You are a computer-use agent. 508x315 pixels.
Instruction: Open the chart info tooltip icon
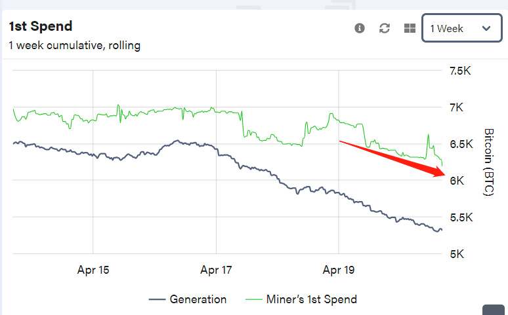(360, 28)
